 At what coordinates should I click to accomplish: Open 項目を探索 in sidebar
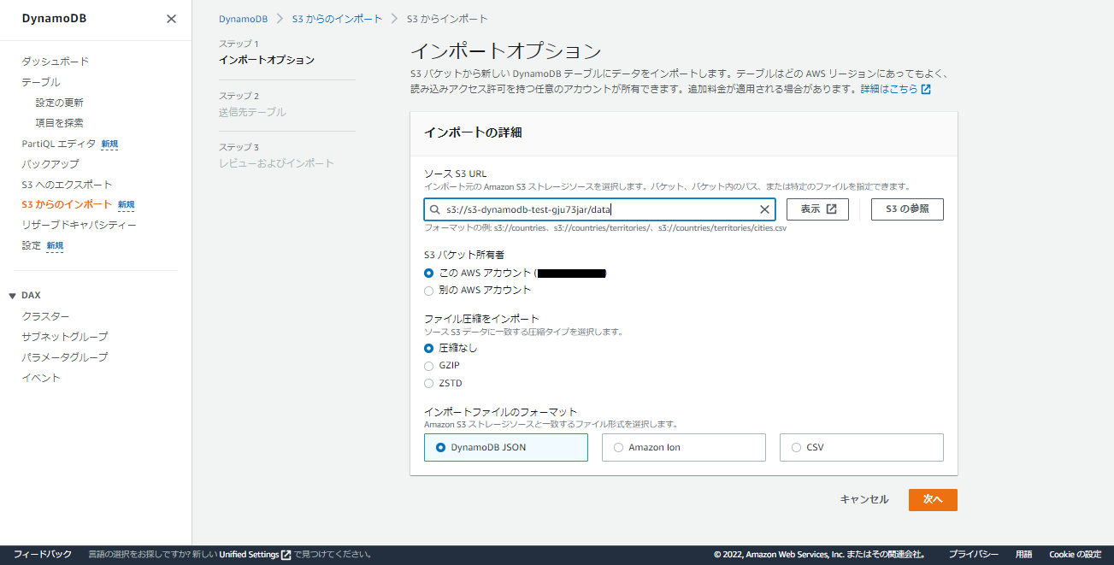[x=60, y=123]
